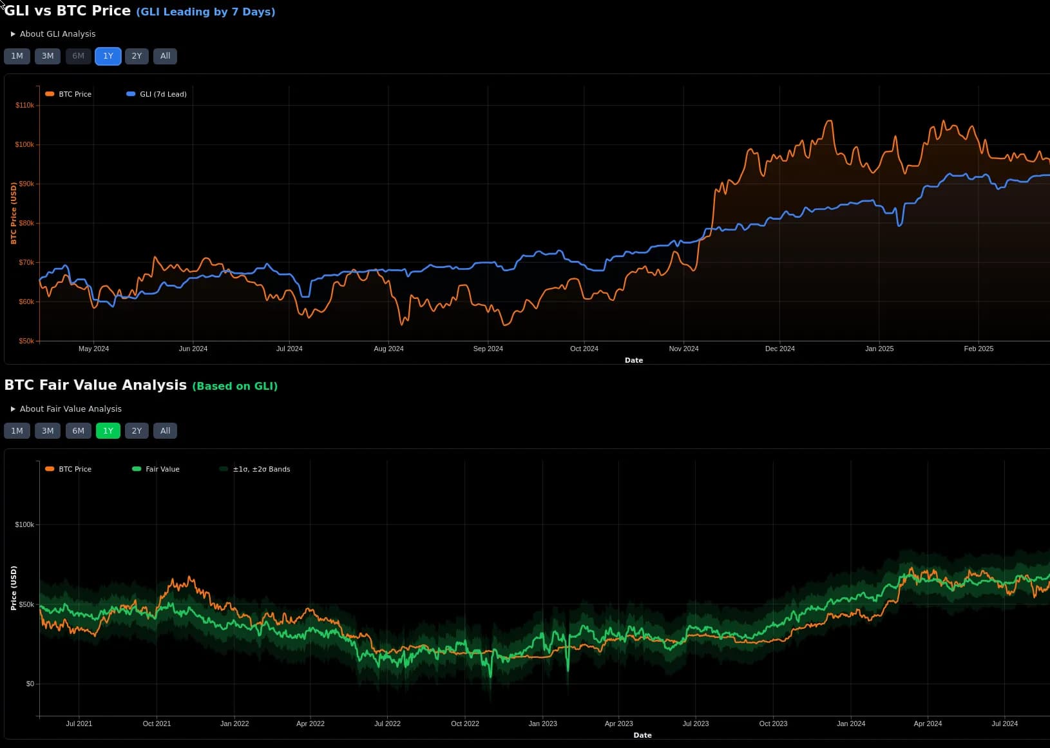Click the Jan 2023 x-axis label
The height and width of the screenshot is (748, 1050).
[542, 724]
